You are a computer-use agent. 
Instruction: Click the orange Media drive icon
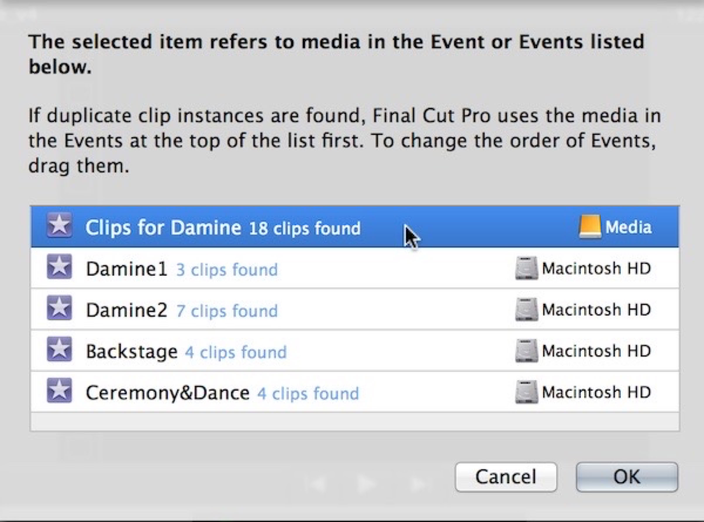point(590,227)
